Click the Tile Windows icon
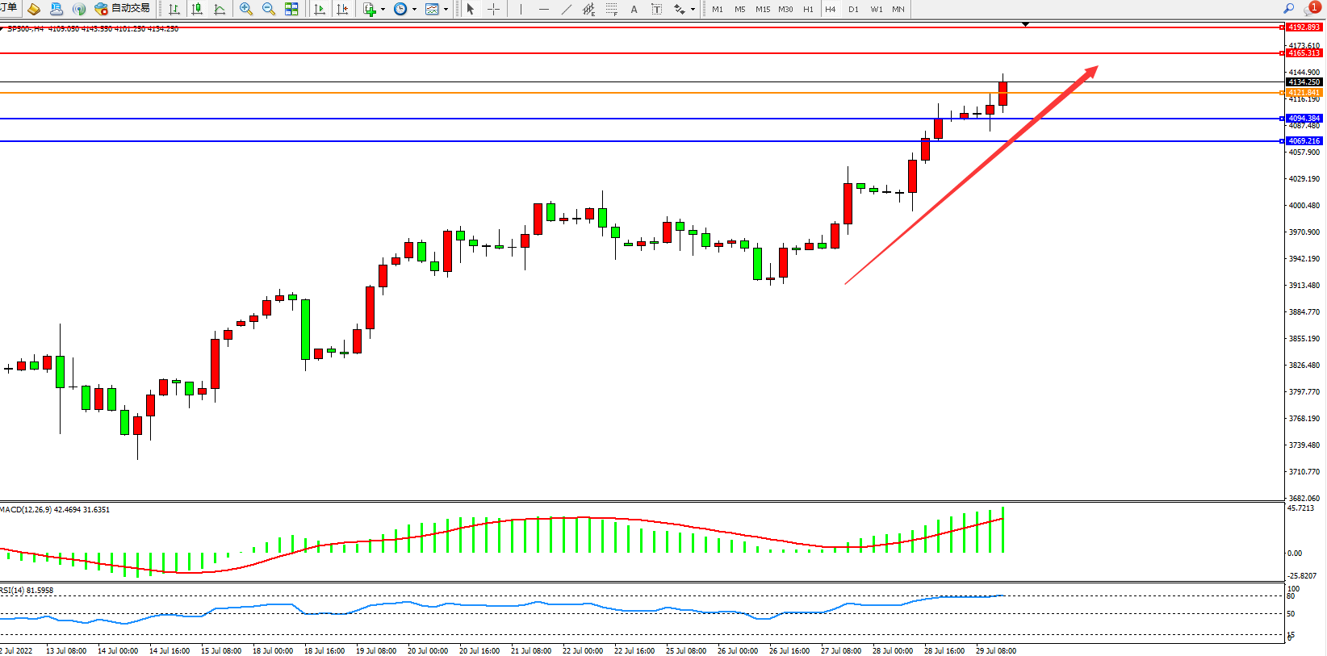1327x656 pixels. 291,9
